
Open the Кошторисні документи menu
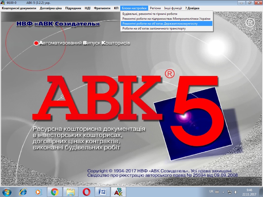(19, 8)
